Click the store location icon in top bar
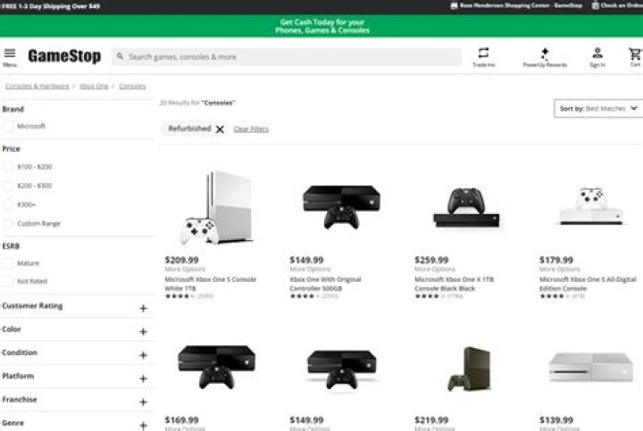The image size is (643, 431). [x=454, y=5]
